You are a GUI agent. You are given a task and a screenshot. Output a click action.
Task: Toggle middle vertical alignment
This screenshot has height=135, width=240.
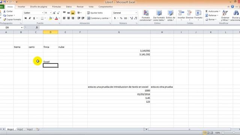(x=69, y=13)
